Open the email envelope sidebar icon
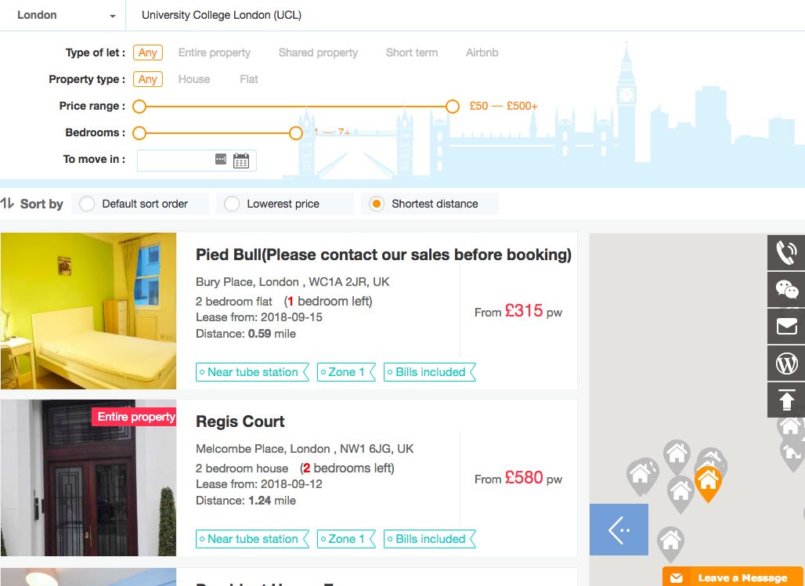 tap(786, 326)
